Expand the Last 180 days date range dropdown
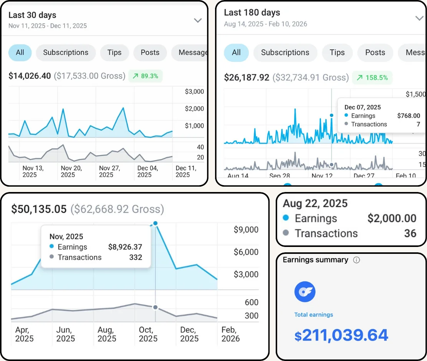Image resolution: width=427 pixels, height=361 pixels. [419, 18]
